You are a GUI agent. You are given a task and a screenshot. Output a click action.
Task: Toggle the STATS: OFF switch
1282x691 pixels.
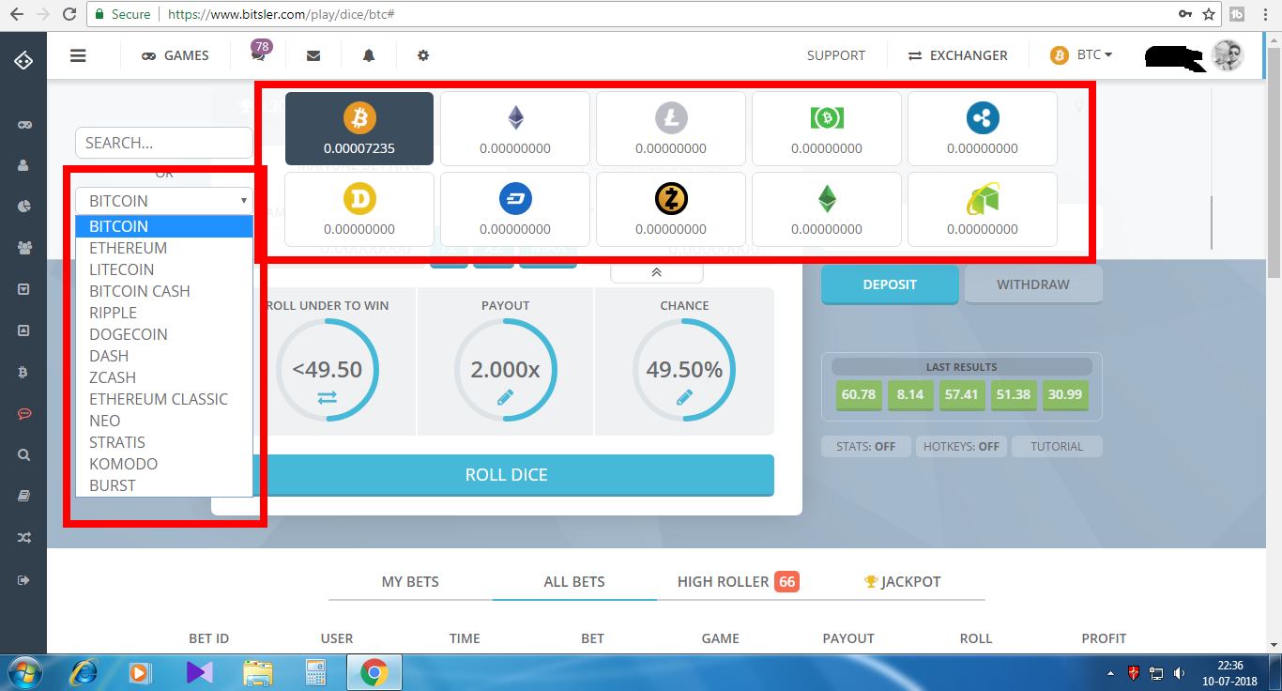(865, 447)
